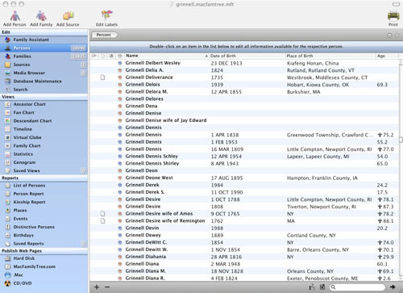Open the Genogram view
This screenshot has height=293, width=403.
click(44, 162)
